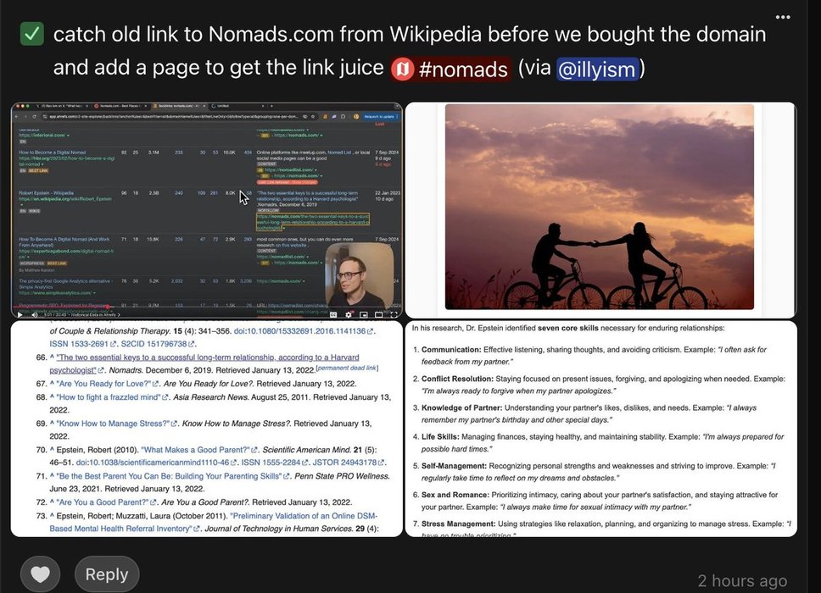Play the video with the play button
The image size is (821, 593).
coord(20,315)
